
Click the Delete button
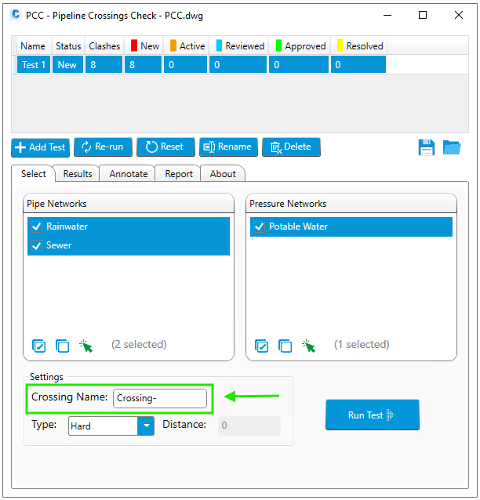[291, 147]
